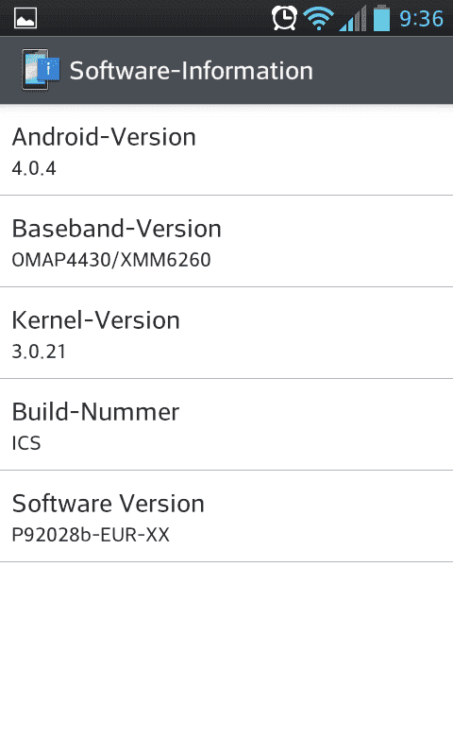Tap the empty area below Software Version
This screenshot has height=756, width=453.
[226, 659]
